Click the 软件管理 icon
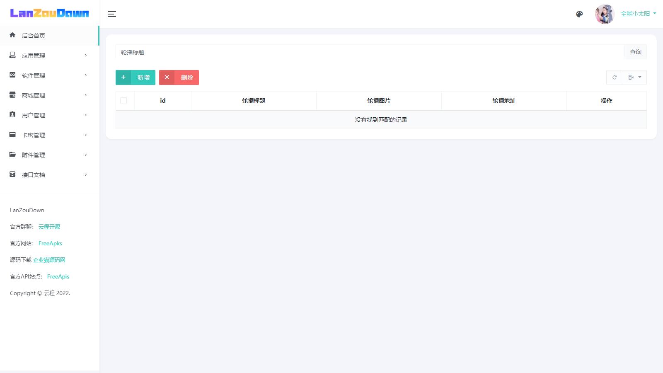This screenshot has width=663, height=373. (12, 75)
